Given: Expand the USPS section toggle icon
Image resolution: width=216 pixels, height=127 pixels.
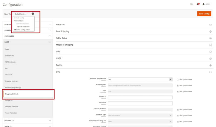Looking at the screenshot, I should 210,58.
